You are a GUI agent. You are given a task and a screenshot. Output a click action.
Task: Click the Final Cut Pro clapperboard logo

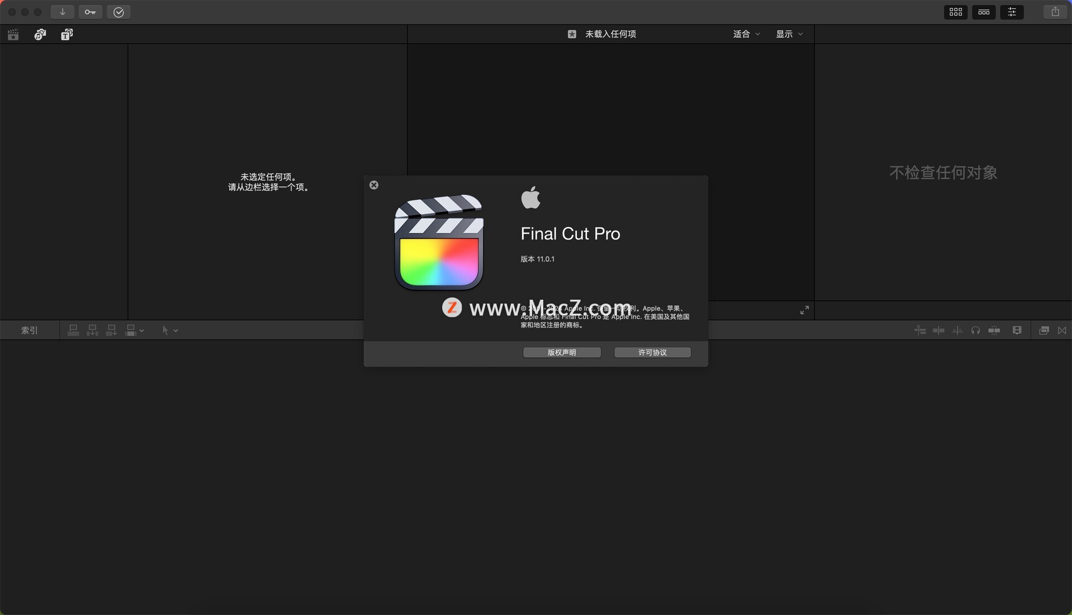click(x=439, y=242)
